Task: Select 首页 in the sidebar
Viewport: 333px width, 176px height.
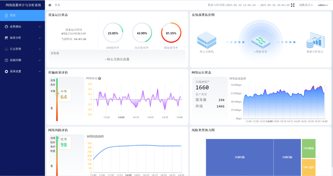Action: click(x=23, y=15)
